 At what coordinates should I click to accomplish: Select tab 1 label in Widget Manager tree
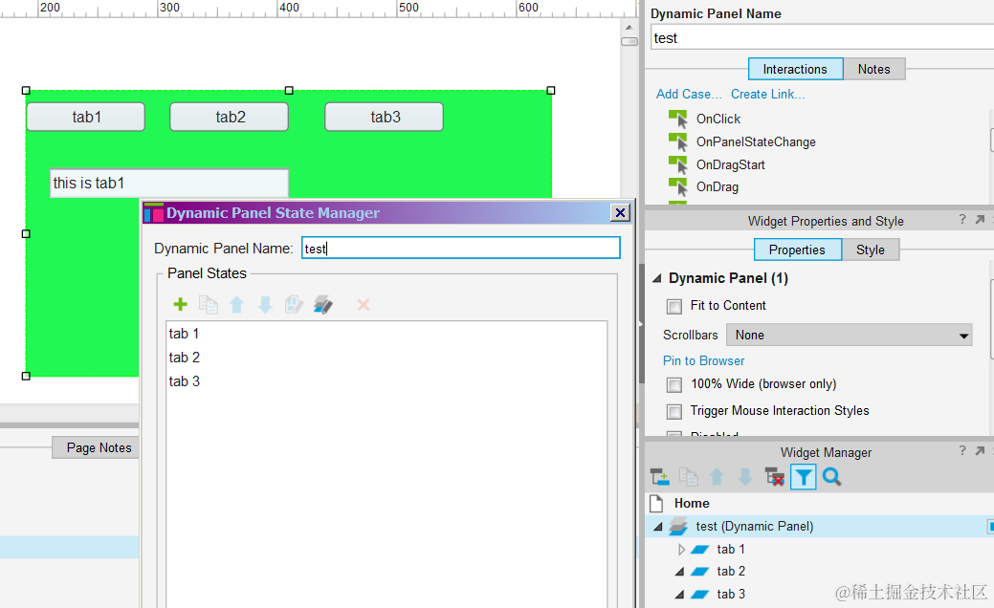point(731,549)
